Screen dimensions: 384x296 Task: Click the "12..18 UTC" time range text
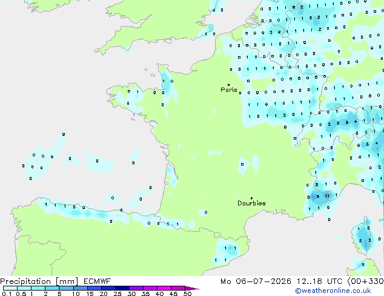tap(319, 282)
